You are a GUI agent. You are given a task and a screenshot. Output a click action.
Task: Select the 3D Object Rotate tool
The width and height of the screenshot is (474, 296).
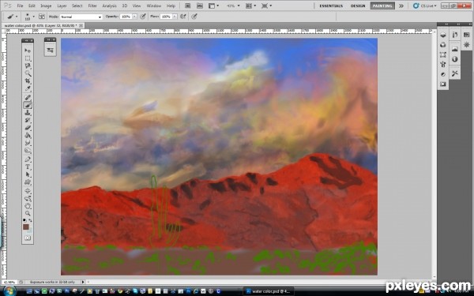pos(28,190)
